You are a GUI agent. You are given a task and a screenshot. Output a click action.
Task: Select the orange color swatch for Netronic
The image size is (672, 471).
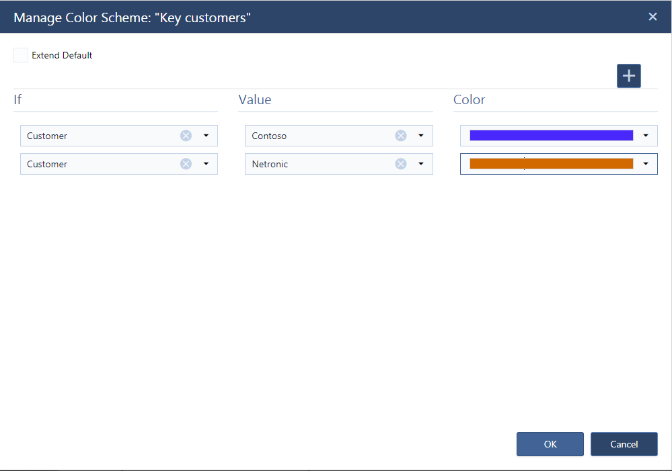[x=552, y=163]
